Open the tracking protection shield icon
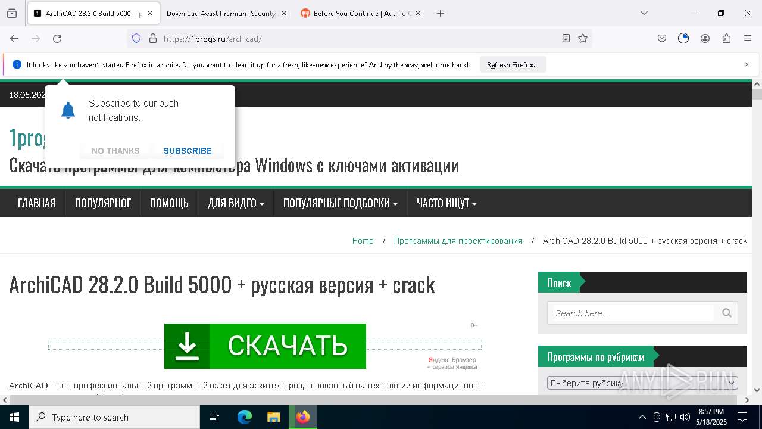 pos(136,38)
